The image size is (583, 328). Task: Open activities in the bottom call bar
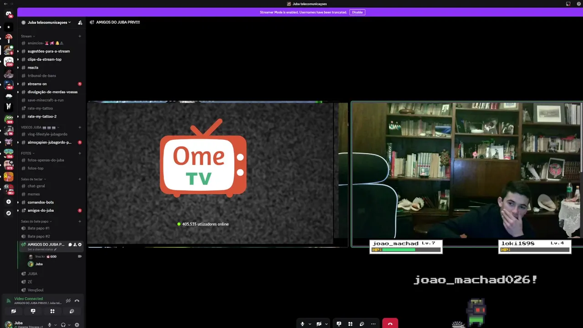point(350,324)
